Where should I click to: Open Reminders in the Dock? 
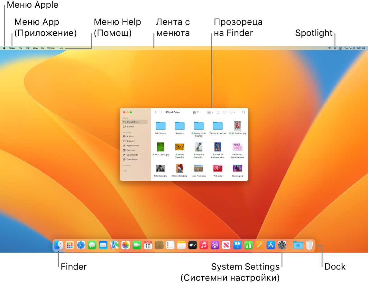[x=170, y=245]
